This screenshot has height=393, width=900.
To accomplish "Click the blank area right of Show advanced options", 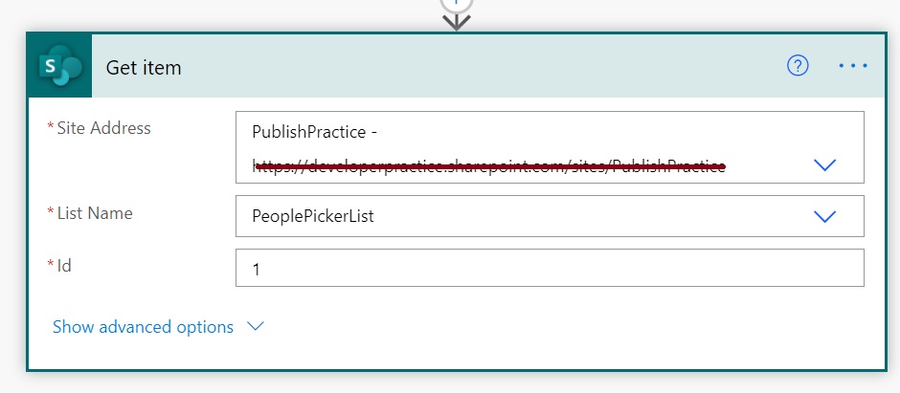I will [574, 327].
